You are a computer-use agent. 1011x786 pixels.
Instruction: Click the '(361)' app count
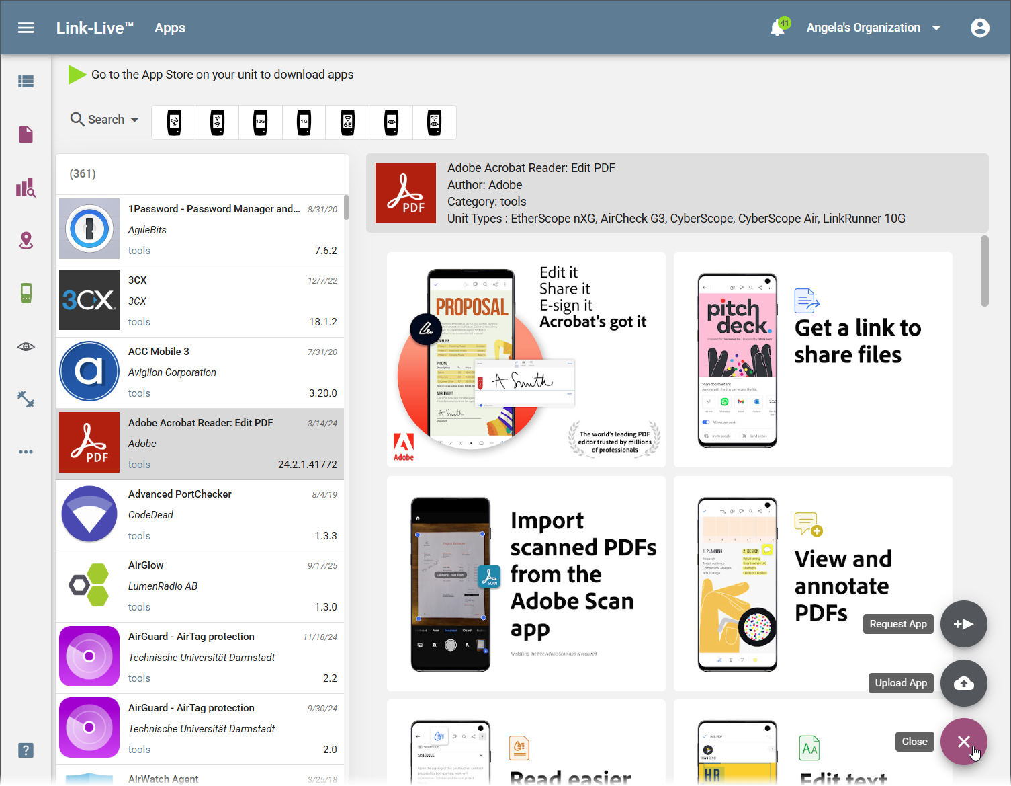tap(83, 173)
